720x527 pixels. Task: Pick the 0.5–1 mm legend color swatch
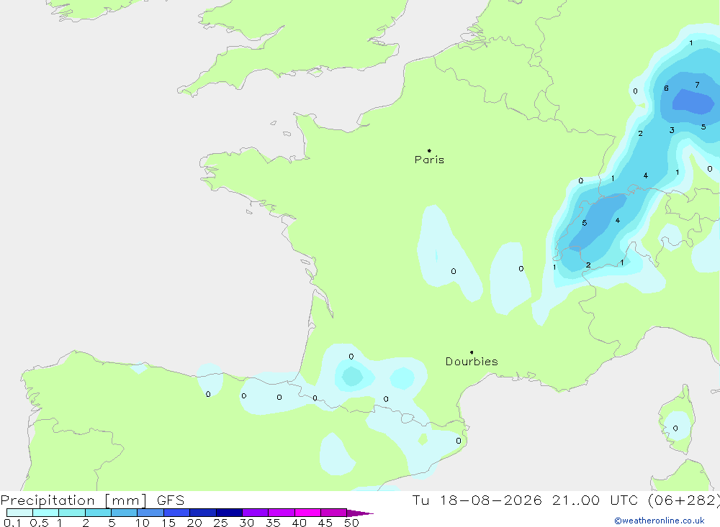click(x=45, y=513)
